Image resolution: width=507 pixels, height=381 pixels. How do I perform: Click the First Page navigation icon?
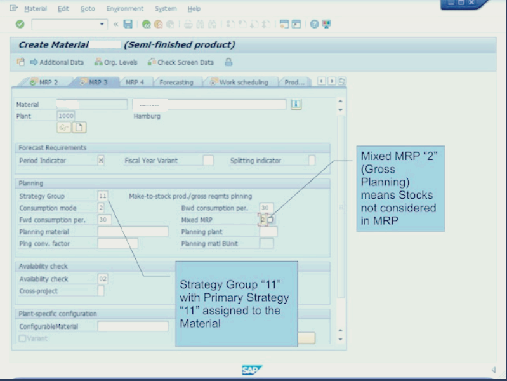(230, 24)
